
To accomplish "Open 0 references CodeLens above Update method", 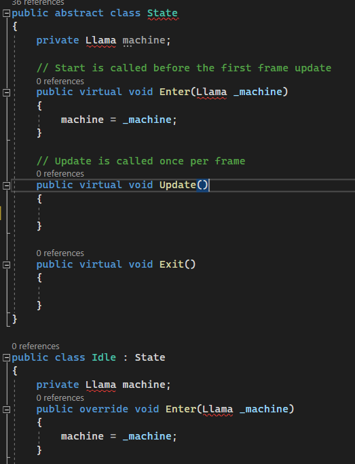I will (x=60, y=173).
